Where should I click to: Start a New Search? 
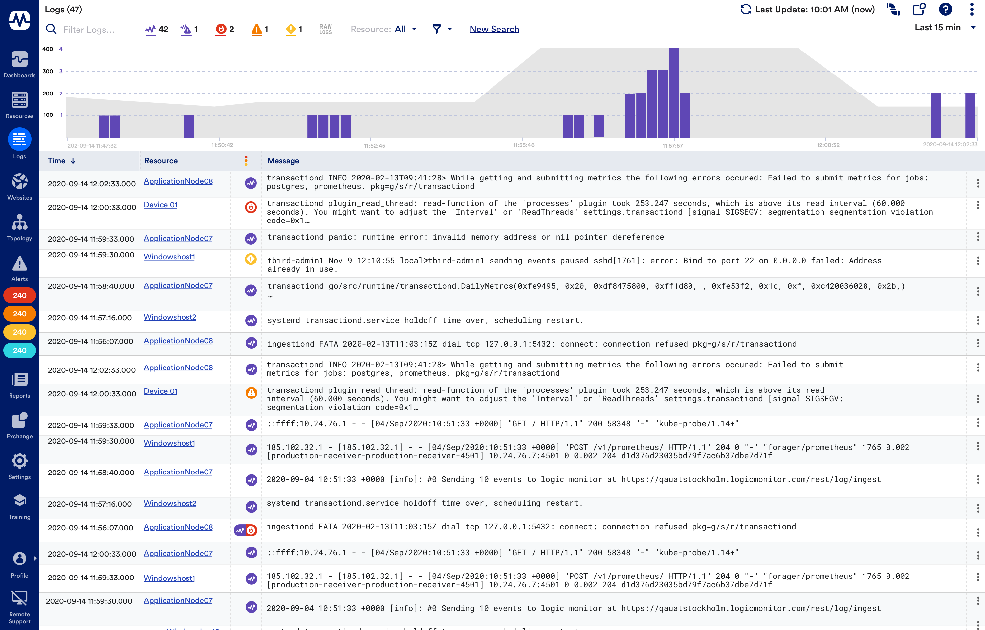coord(494,29)
